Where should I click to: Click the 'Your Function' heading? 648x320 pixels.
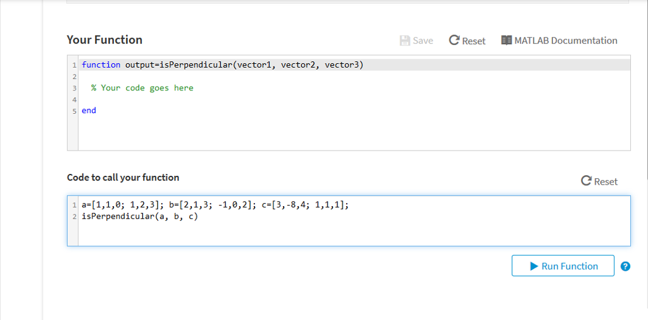[x=104, y=40]
